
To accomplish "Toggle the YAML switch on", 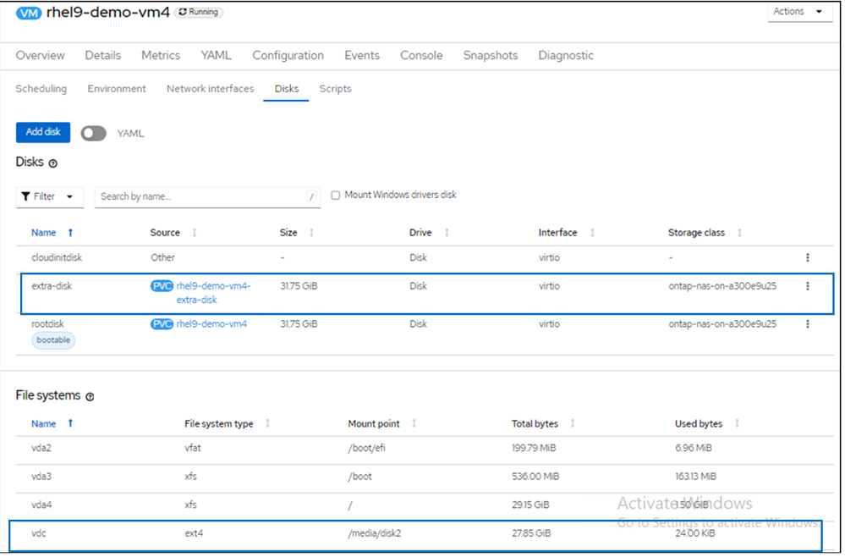I will 93,133.
